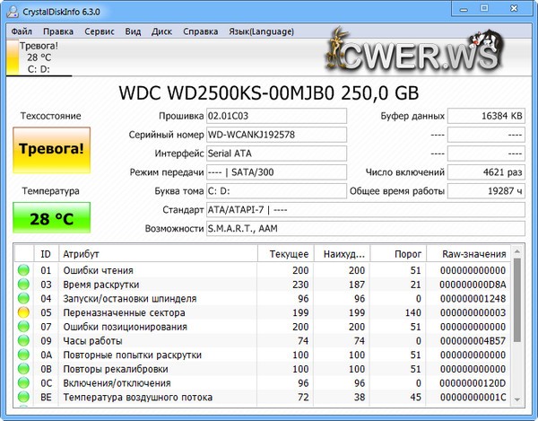
Task: Click the Серийный номер field
Action: pyautogui.click(x=275, y=135)
